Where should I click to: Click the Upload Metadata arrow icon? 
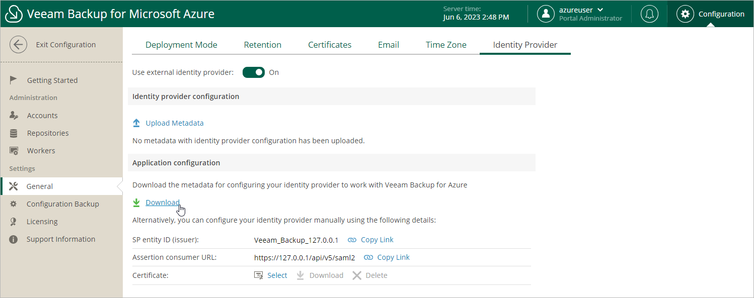136,123
